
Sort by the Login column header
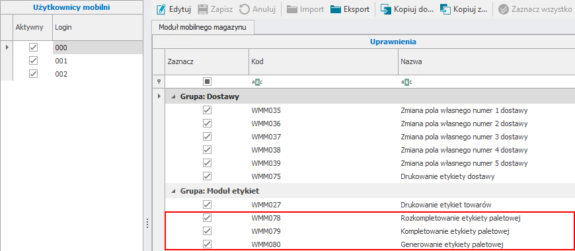coord(98,27)
